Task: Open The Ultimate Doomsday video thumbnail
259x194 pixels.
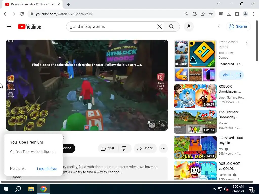Action: click(195, 122)
